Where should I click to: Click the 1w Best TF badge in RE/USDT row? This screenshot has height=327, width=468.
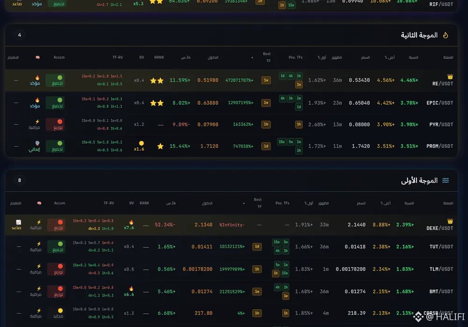[266, 80]
